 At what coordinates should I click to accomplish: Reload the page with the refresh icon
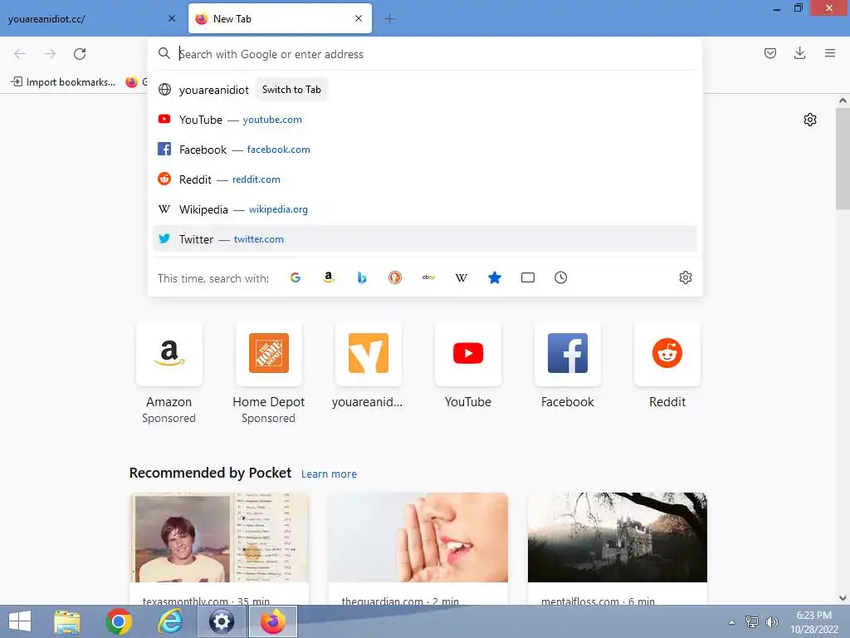[80, 54]
